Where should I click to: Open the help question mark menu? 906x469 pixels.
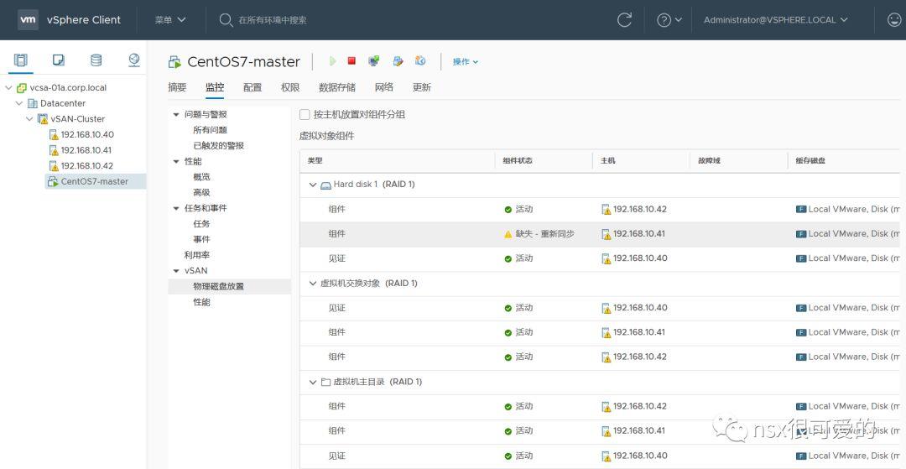pyautogui.click(x=669, y=19)
